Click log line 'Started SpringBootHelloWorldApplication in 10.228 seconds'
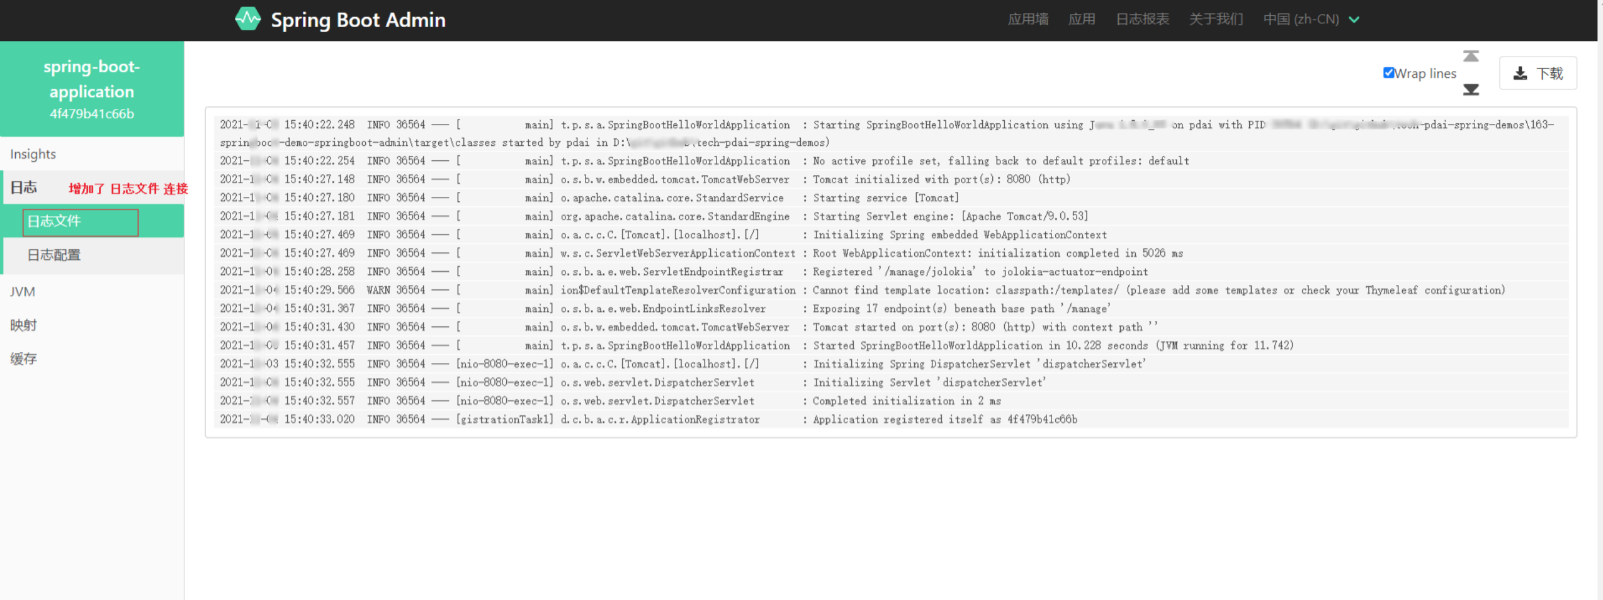 coord(890,345)
